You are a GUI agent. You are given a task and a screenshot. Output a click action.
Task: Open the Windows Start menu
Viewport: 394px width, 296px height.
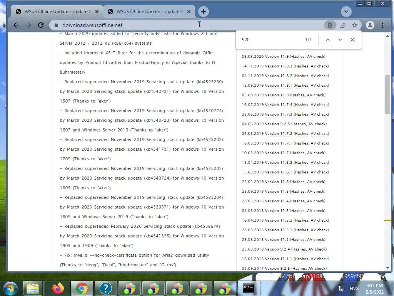tap(10, 288)
